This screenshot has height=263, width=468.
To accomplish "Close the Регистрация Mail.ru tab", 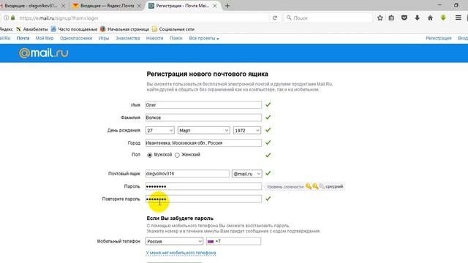I will click(x=214, y=6).
